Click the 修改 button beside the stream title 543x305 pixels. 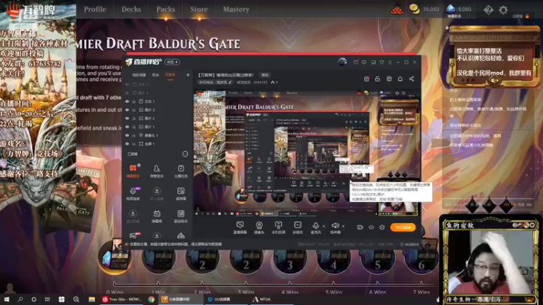tap(265, 75)
